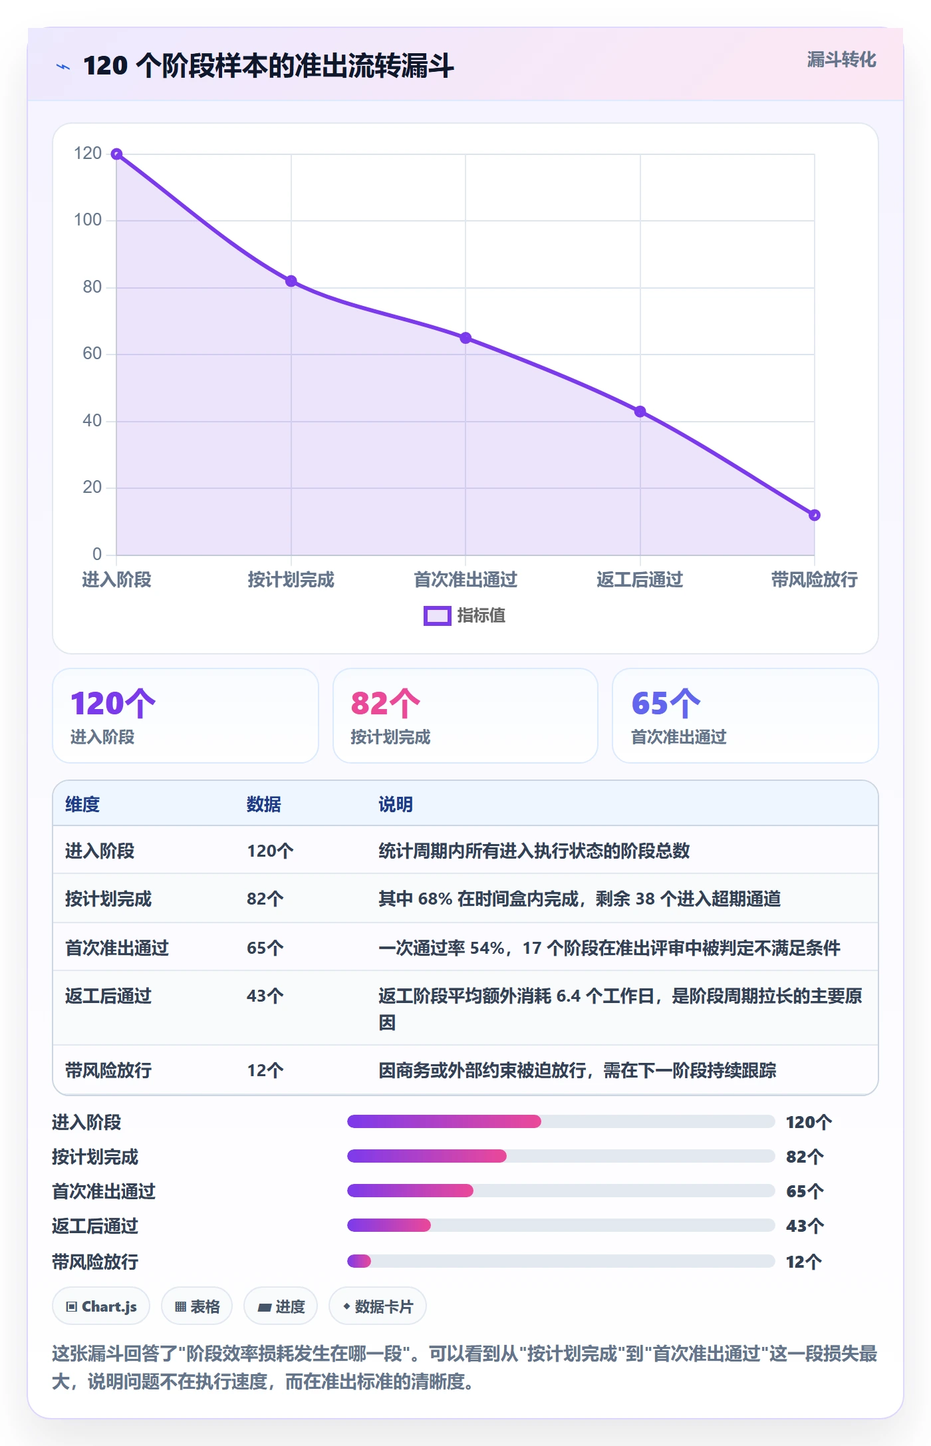Open the 120个 进入阶段 stat card

[186, 716]
